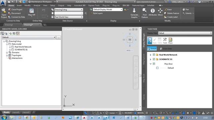Click the ellipsis button beside Default dropdown

tap(59, 38)
